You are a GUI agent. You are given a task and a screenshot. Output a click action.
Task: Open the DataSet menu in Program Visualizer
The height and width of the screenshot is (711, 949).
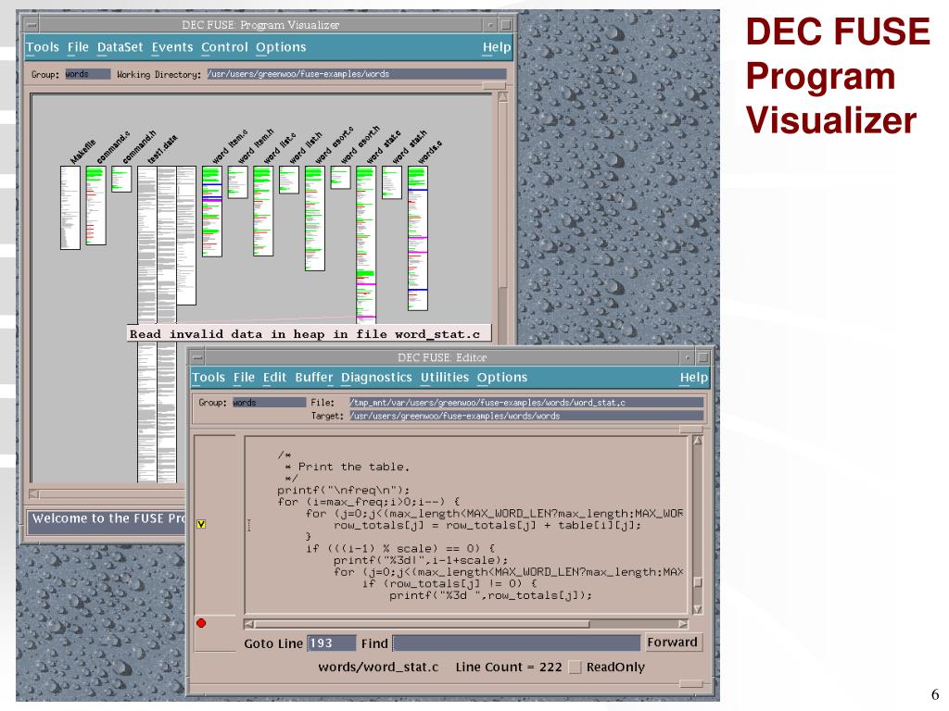pos(120,47)
